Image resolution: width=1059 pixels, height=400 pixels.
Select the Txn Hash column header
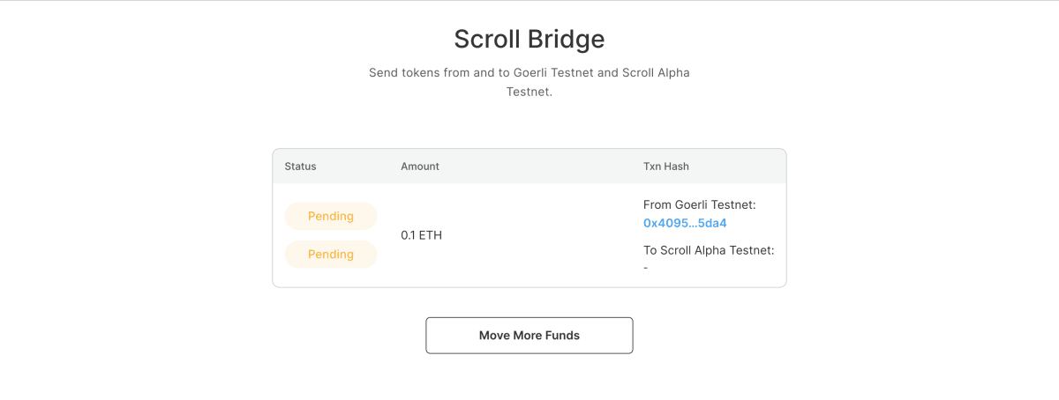pyautogui.click(x=666, y=166)
